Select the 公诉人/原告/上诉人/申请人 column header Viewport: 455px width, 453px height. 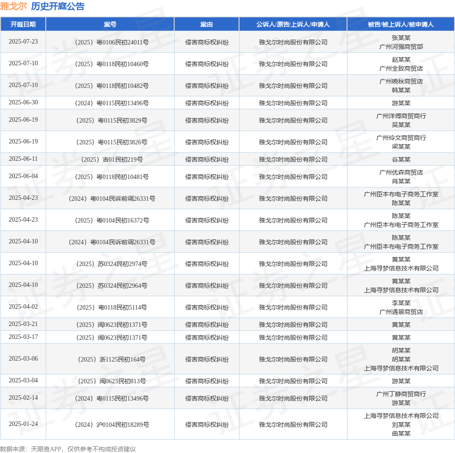point(293,24)
